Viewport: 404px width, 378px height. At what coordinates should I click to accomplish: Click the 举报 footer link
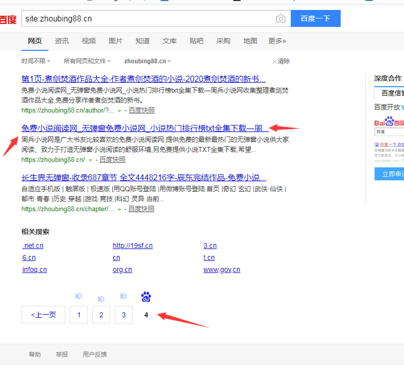coord(62,355)
